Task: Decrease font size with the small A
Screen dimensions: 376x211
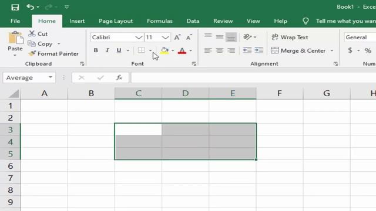Action: 189,38
